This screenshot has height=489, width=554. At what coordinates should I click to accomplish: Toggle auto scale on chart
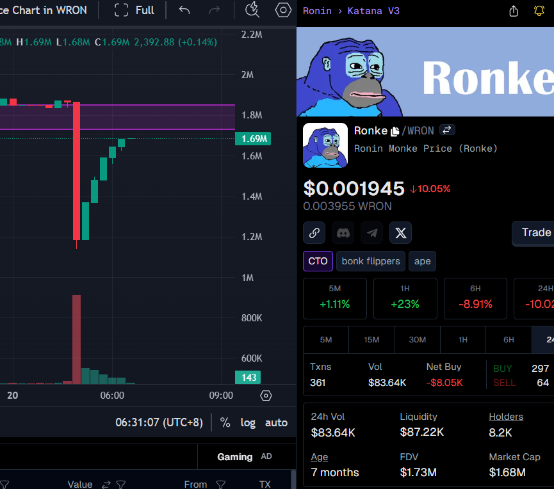point(276,422)
